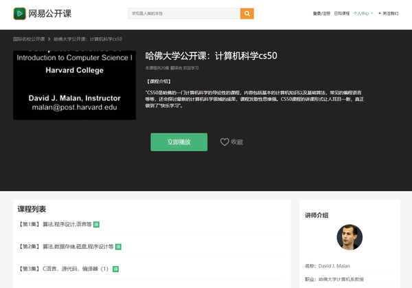412x288 pixels.
Task: Click green translated badge on 第3集 row
Action: [115, 269]
